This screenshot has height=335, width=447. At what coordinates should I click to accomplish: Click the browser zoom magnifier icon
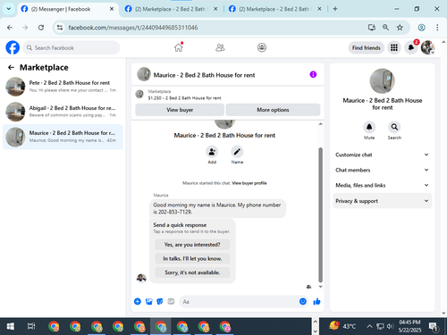coord(385,28)
